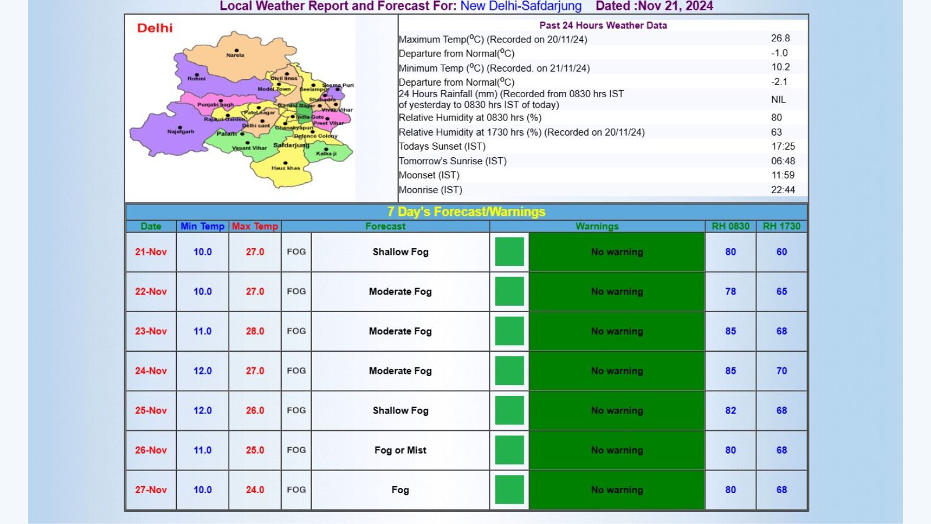The width and height of the screenshot is (931, 524).
Task: Click the No warning cell for 25-Nov
Action: pyautogui.click(x=617, y=410)
